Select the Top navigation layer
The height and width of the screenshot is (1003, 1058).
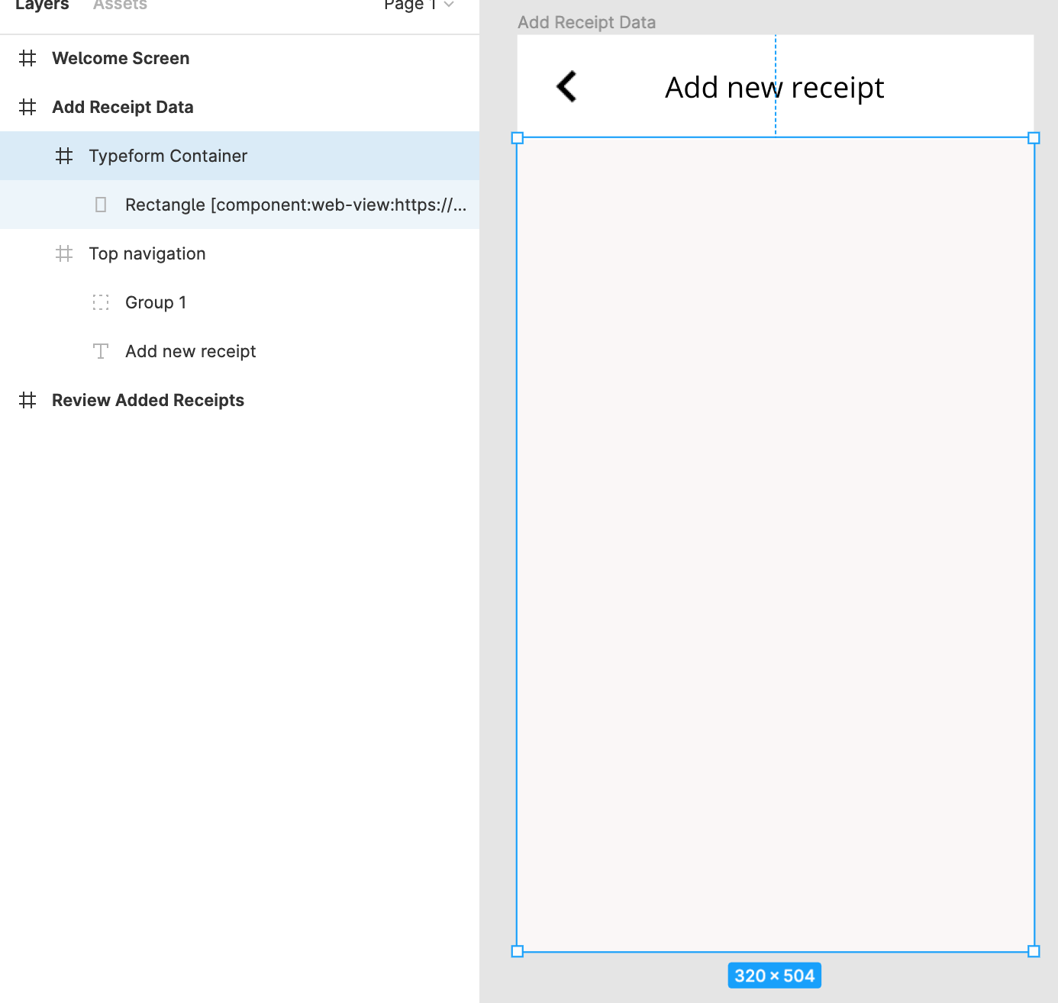[x=240, y=253]
